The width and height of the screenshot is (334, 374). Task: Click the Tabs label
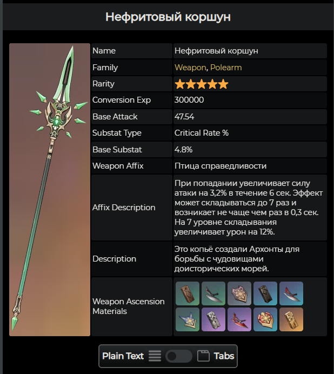pyautogui.click(x=224, y=356)
